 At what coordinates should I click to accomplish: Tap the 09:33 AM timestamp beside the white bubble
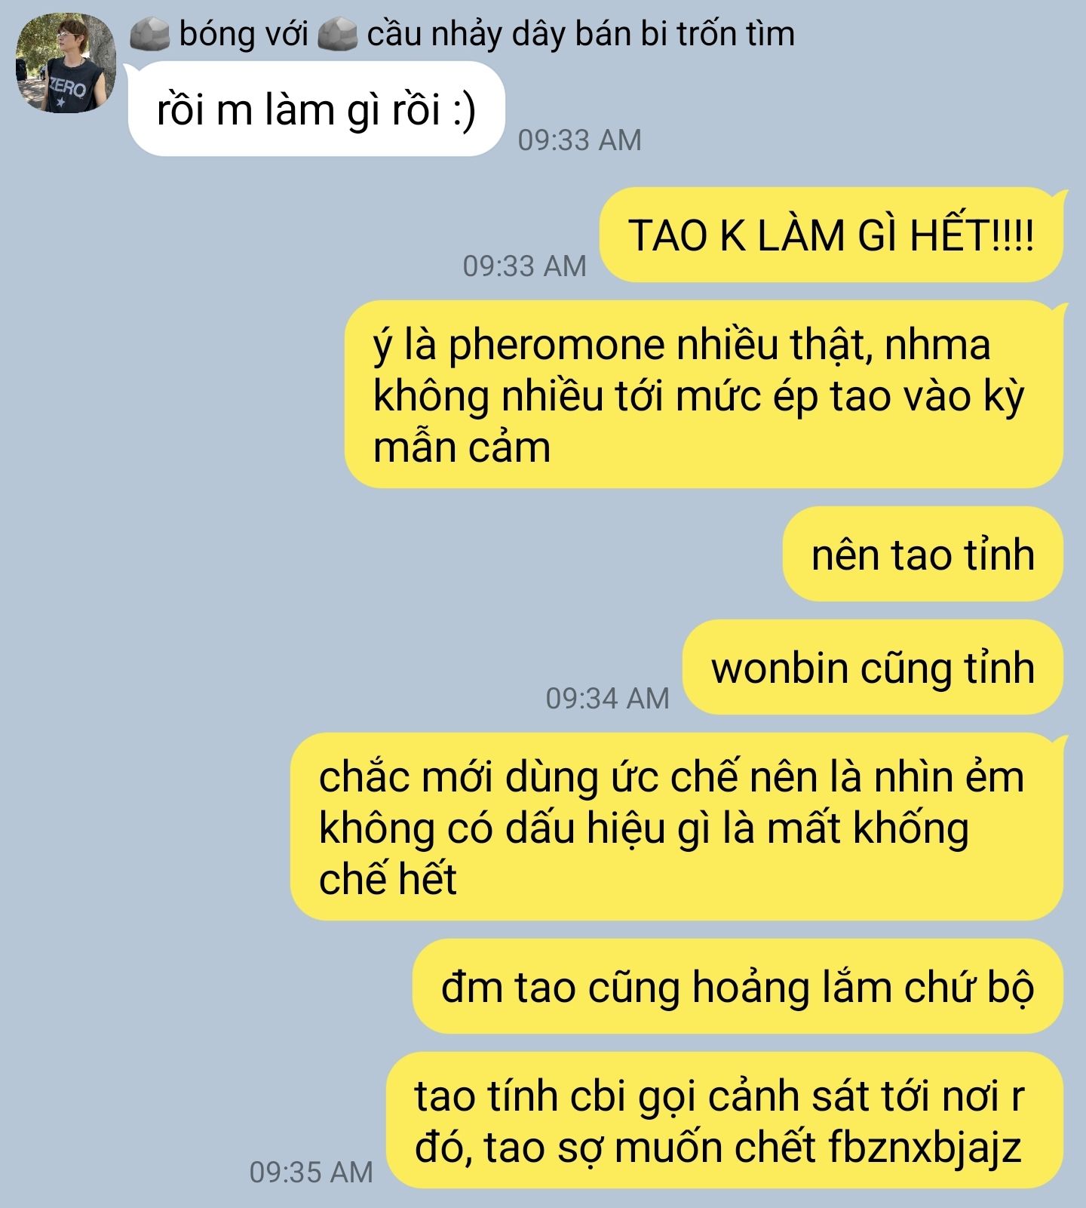pos(579,140)
